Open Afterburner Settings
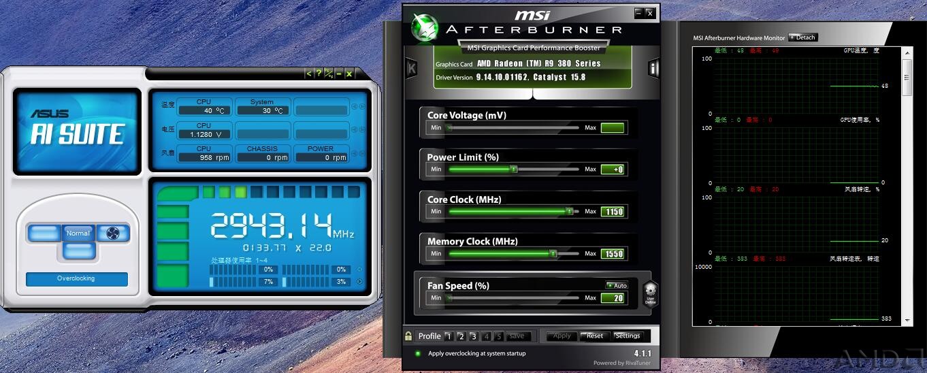The width and height of the screenshot is (927, 373). [x=628, y=336]
